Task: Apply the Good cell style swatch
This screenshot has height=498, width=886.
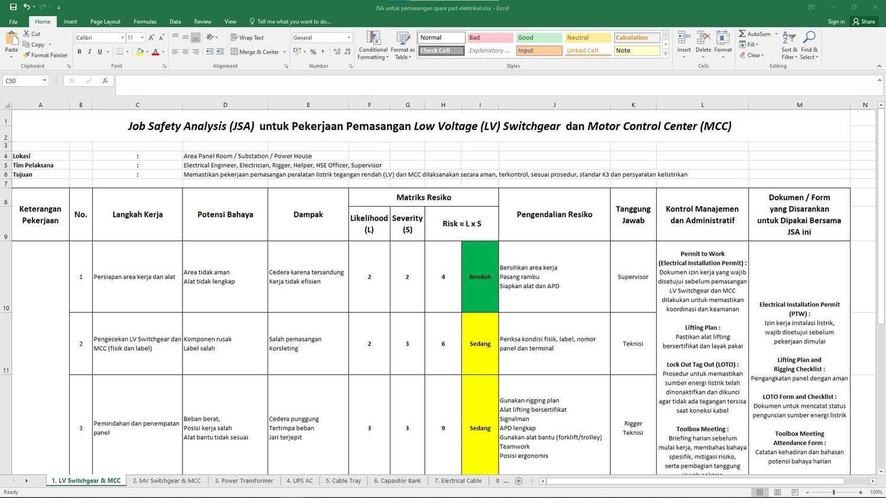Action: click(539, 38)
